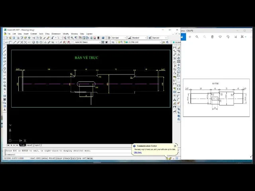Open the Dimension menu
Screen dimensions: 255x191
[56, 34]
